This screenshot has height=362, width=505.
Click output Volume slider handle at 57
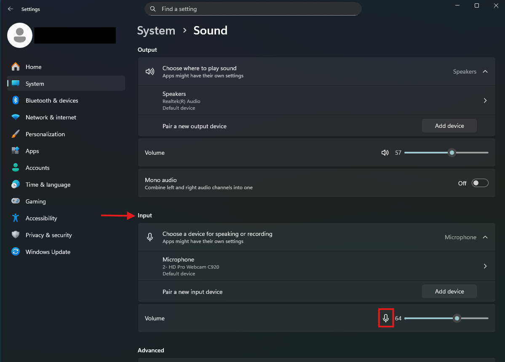tap(452, 153)
